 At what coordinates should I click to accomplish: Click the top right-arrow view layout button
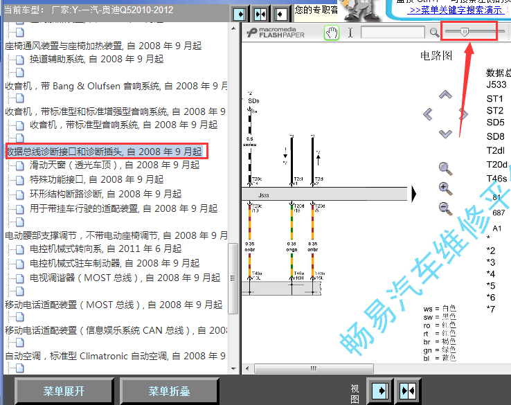[x=240, y=15]
